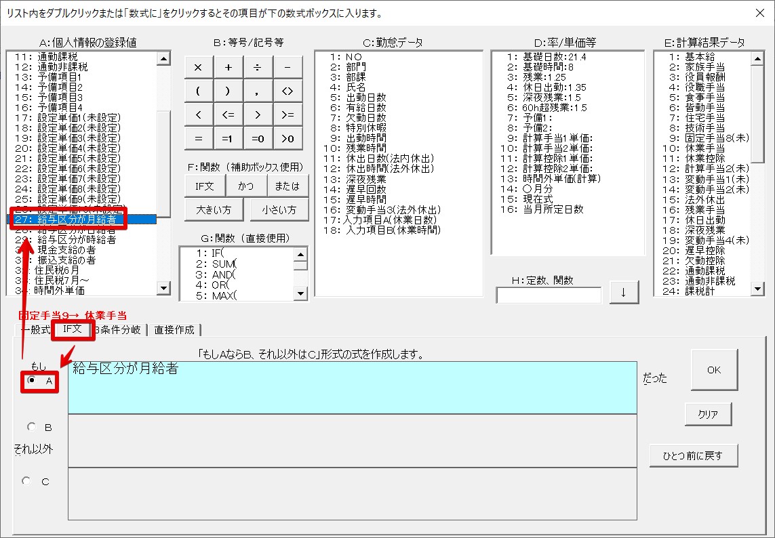Insert the not-equal <> operator
The height and width of the screenshot is (538, 775).
(x=287, y=91)
